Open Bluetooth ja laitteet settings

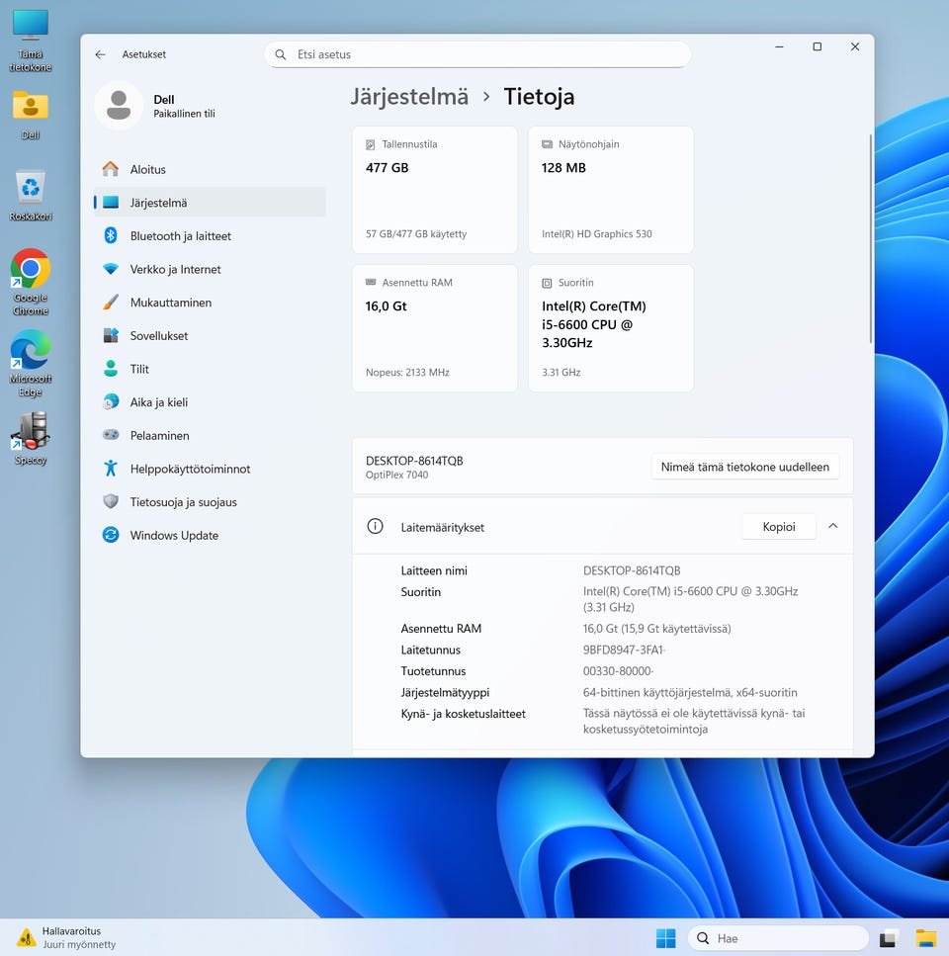tap(180, 236)
